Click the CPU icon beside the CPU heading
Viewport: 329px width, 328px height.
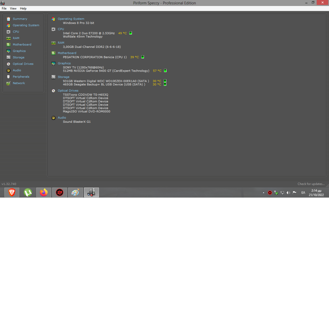pyautogui.click(x=54, y=29)
